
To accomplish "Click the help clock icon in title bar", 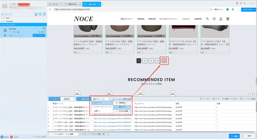I will click(x=241, y=3).
